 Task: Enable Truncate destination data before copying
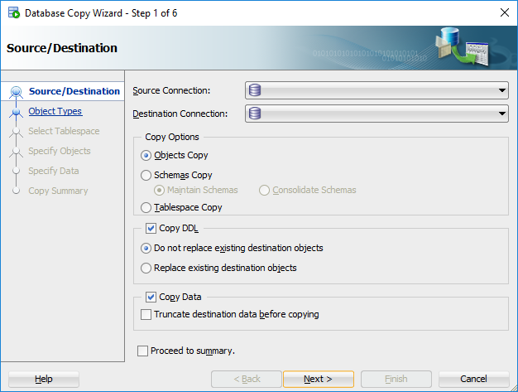click(x=146, y=314)
